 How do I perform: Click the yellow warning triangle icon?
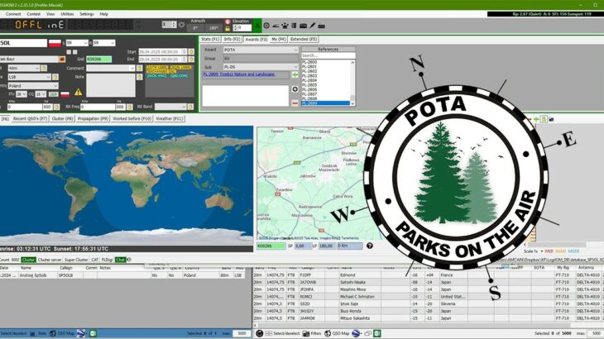tap(79, 92)
